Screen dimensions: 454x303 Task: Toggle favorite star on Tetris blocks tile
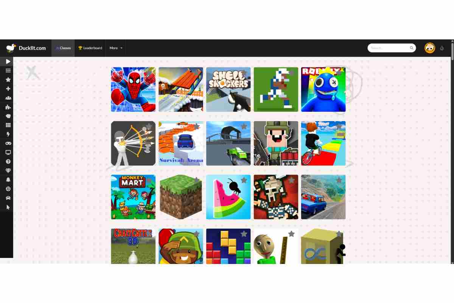point(244,234)
